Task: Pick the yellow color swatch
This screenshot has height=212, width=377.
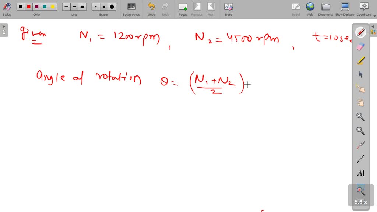Action: (x=52, y=6)
